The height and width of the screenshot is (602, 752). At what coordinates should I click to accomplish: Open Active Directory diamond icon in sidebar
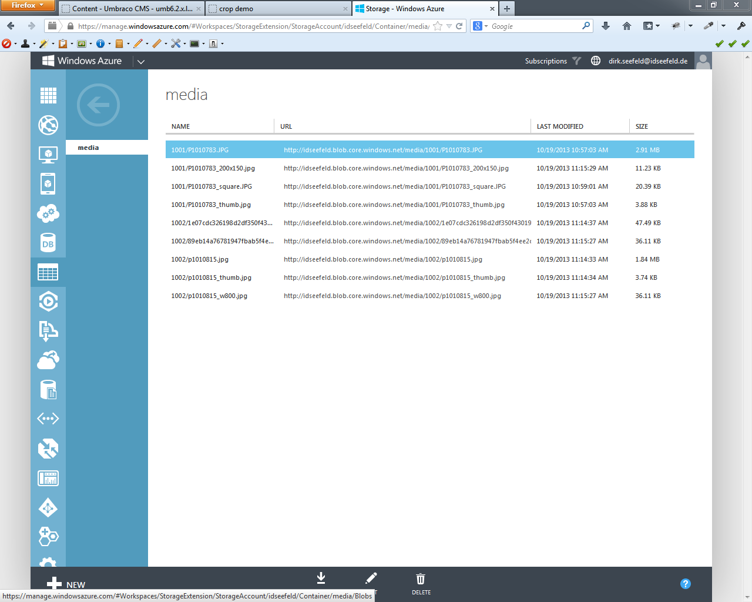48,507
